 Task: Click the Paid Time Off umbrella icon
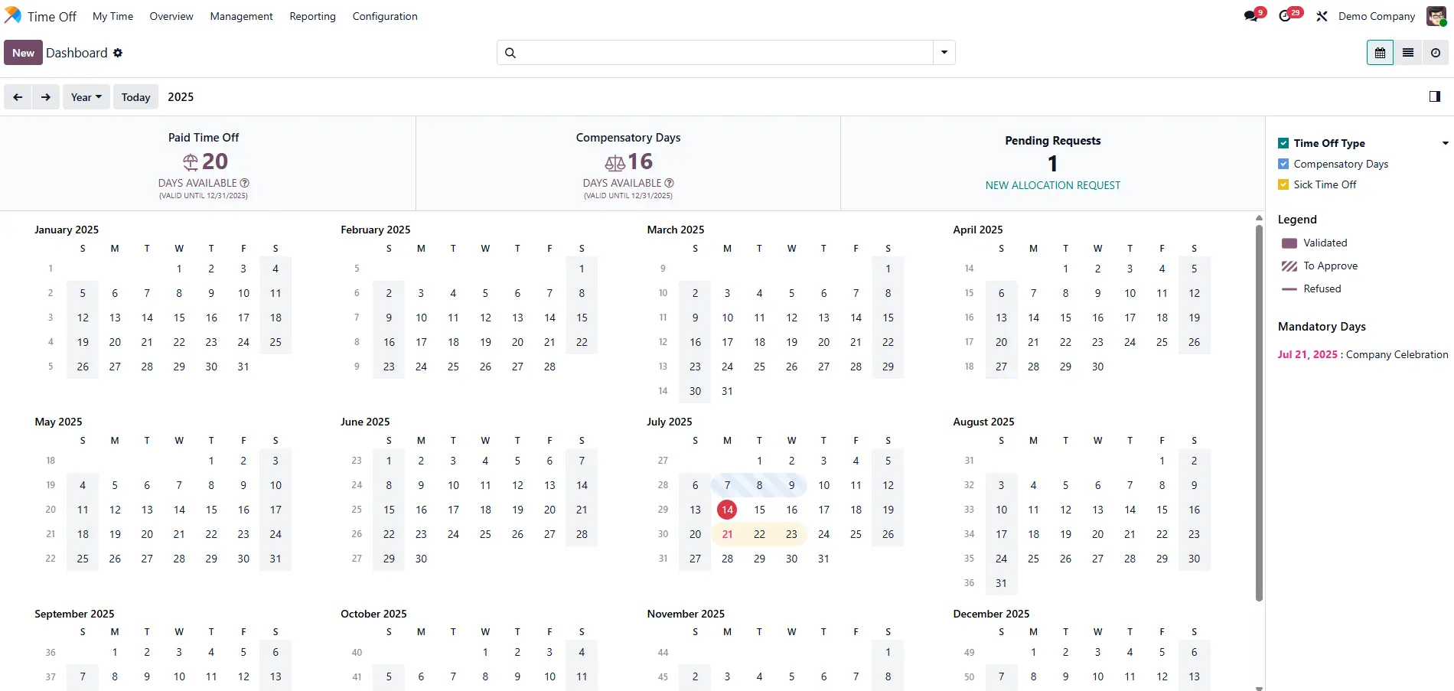click(x=191, y=161)
